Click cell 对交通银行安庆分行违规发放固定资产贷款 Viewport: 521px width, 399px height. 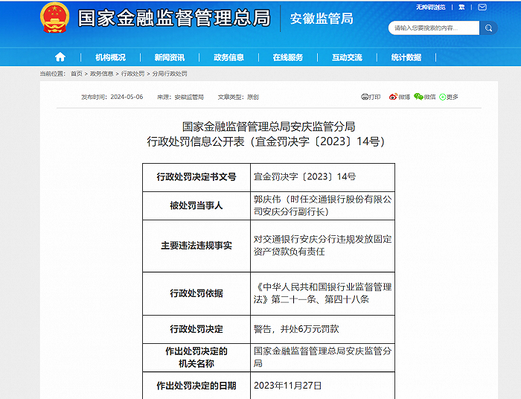tap(322, 246)
